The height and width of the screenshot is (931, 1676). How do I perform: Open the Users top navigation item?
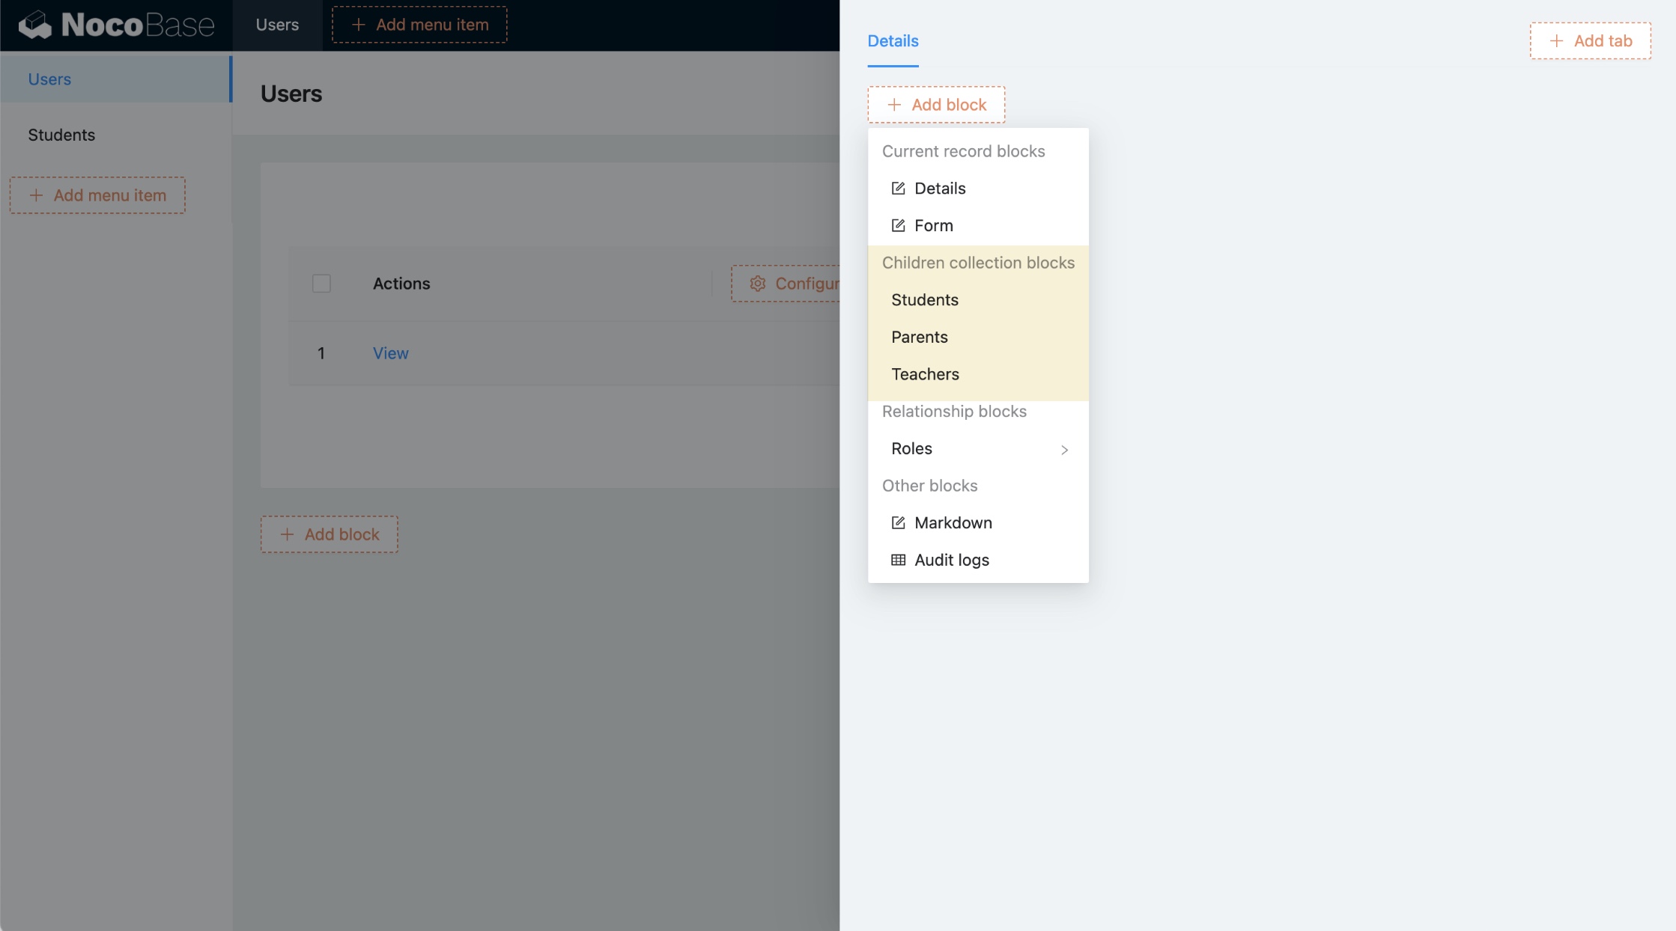[x=277, y=25]
